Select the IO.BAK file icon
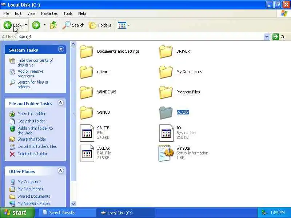 click(87, 153)
